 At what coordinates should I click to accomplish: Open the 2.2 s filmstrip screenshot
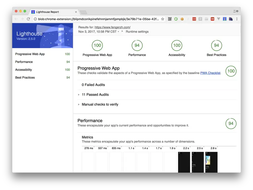184,162
